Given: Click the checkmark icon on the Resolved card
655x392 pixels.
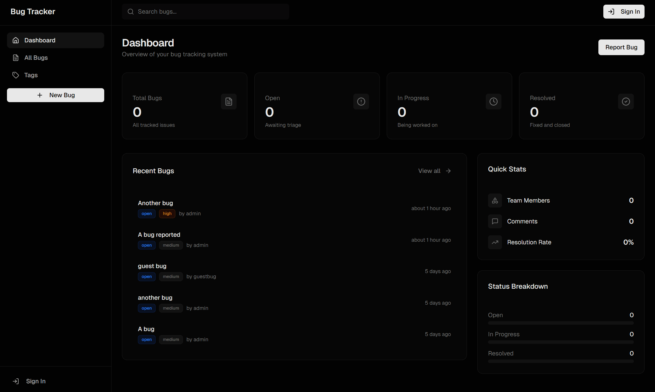Looking at the screenshot, I should tap(626, 101).
